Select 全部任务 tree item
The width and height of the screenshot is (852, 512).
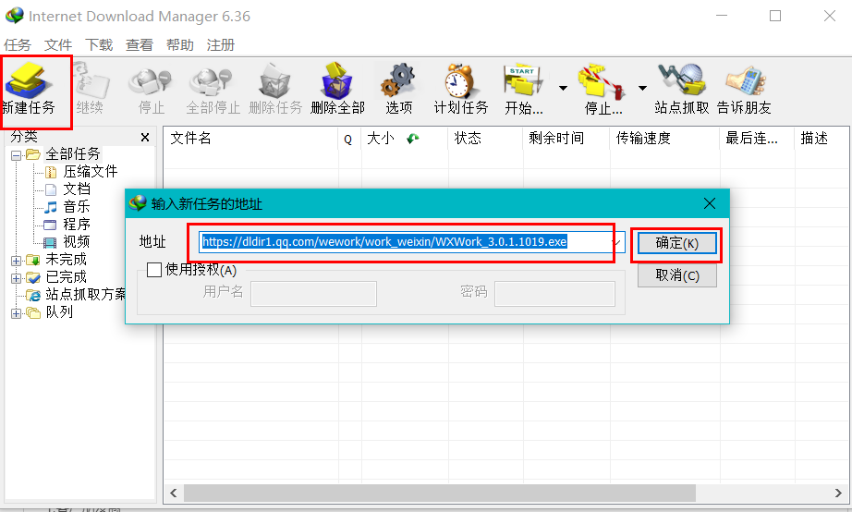pos(73,154)
